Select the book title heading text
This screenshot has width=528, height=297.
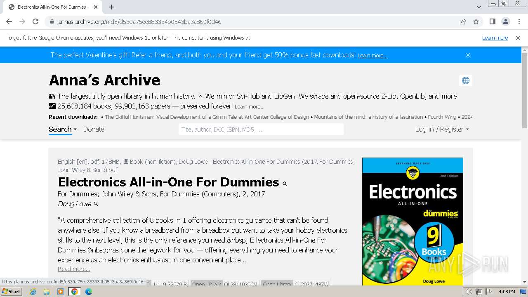pos(168,182)
